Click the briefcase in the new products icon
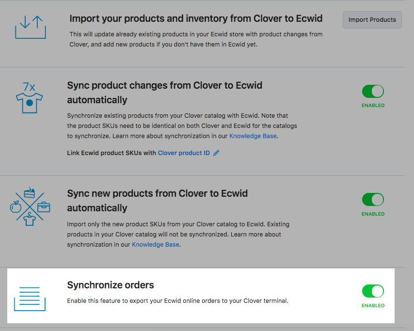 pyautogui.click(x=44, y=206)
